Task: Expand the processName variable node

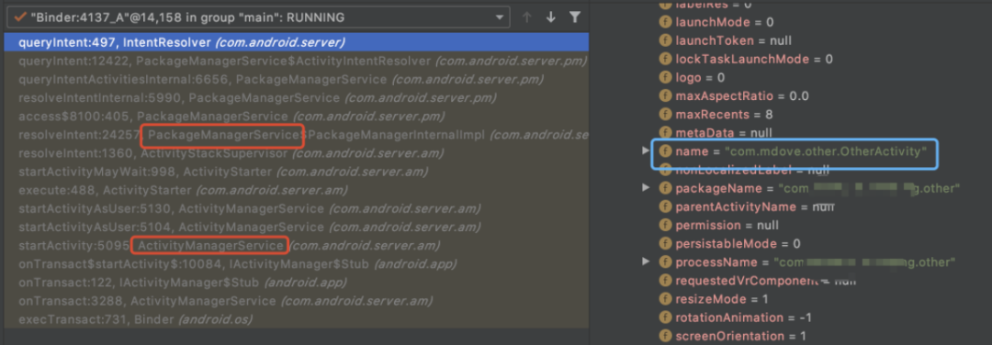Action: pos(646,262)
